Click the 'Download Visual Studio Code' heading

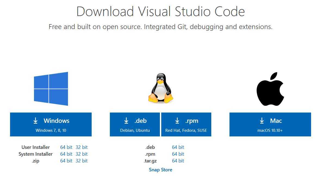click(x=161, y=11)
